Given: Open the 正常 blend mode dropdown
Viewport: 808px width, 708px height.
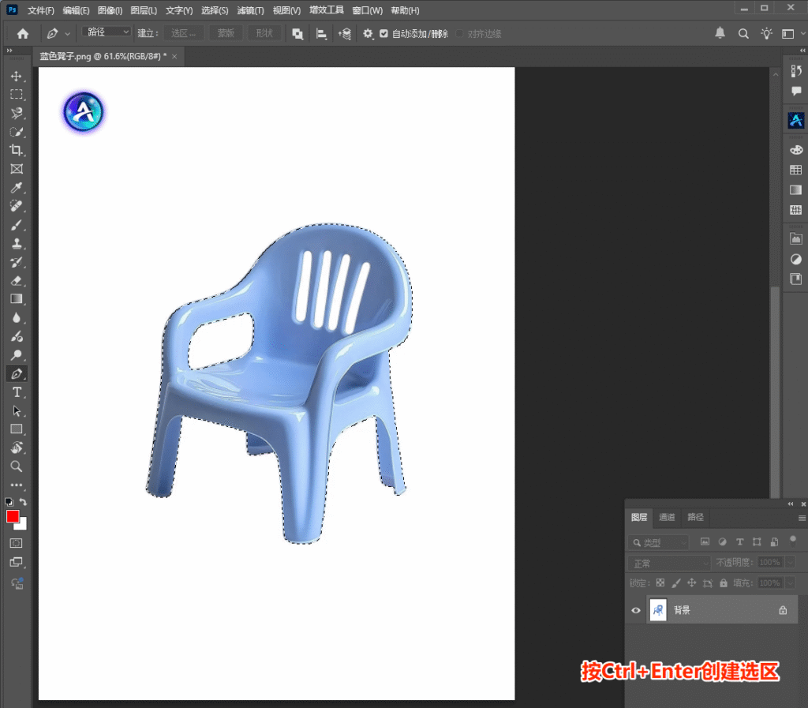Looking at the screenshot, I should [669, 564].
